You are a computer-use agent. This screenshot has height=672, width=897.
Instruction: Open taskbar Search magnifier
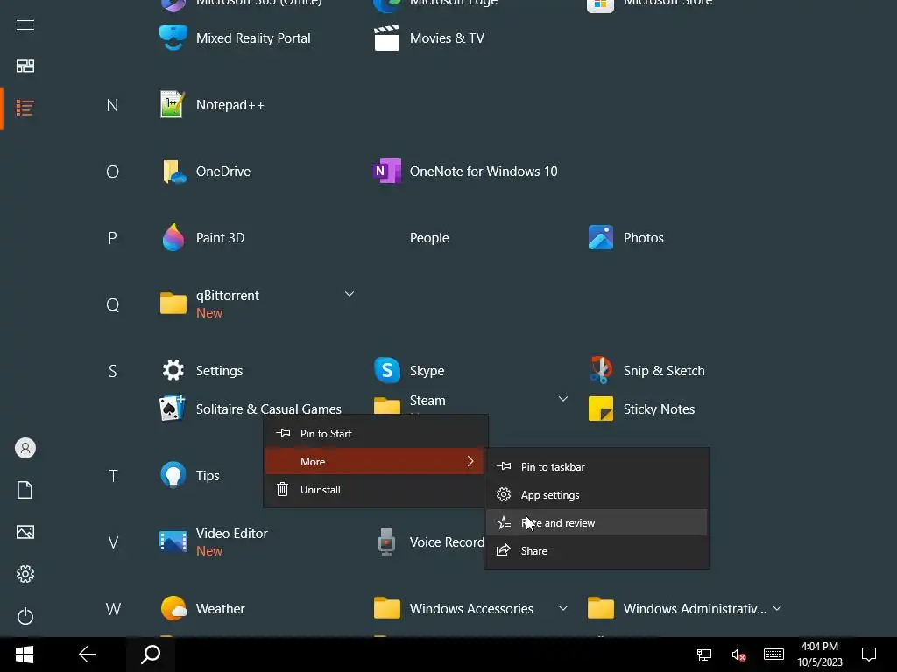point(151,654)
